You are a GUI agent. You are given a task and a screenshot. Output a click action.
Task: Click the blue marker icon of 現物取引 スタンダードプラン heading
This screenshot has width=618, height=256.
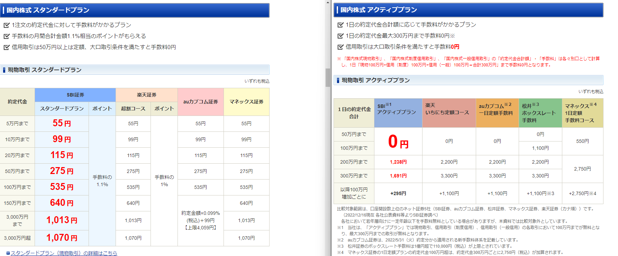pos(4,70)
